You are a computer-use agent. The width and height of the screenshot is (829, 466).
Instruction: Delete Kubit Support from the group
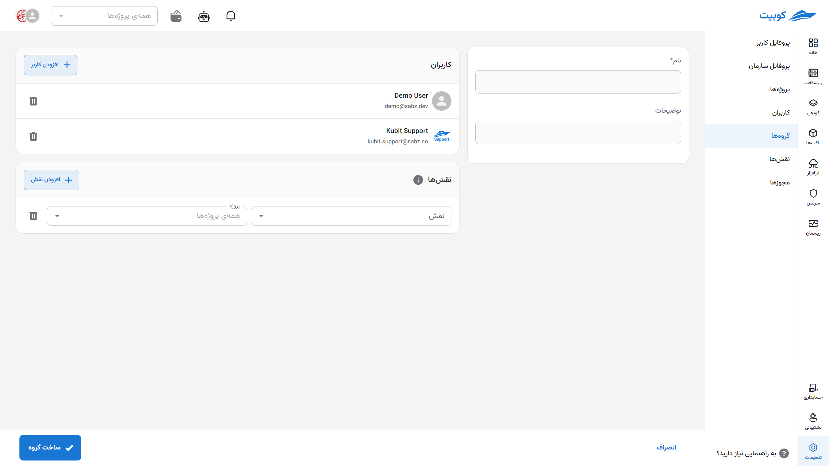33,136
